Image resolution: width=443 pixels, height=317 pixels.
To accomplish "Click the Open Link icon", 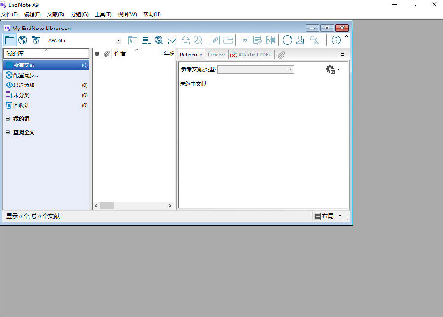I will [x=215, y=40].
